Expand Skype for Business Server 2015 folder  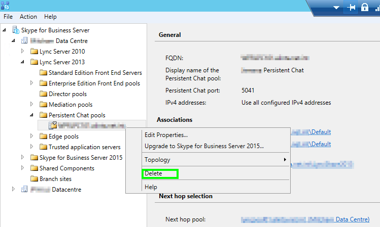(x=22, y=157)
